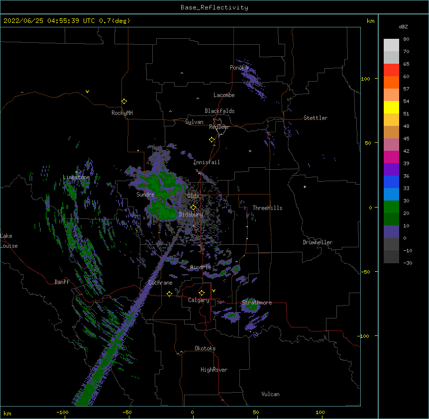Click the green echo blob over Strathmore
Viewport: 429px width, 419px height.
click(250, 306)
